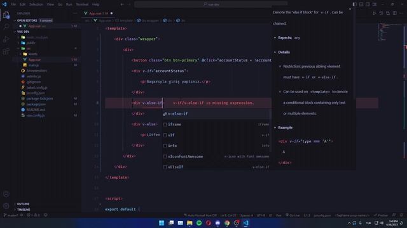This screenshot has width=407, height=228.
Task: Select v-else-if autocomplete suggestion
Action: [216, 114]
